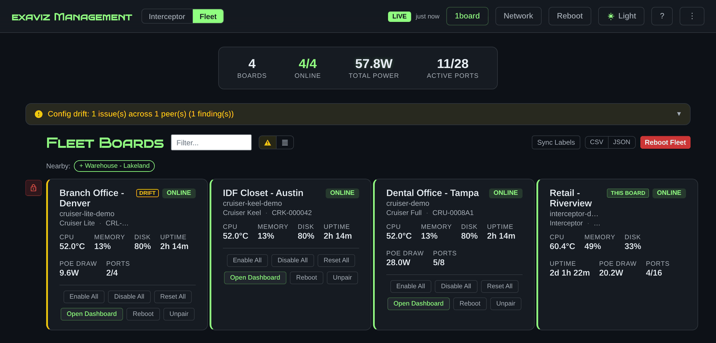Reset all ports on IDF Closet Austin
Screen dimensions: 716x343
click(x=336, y=260)
